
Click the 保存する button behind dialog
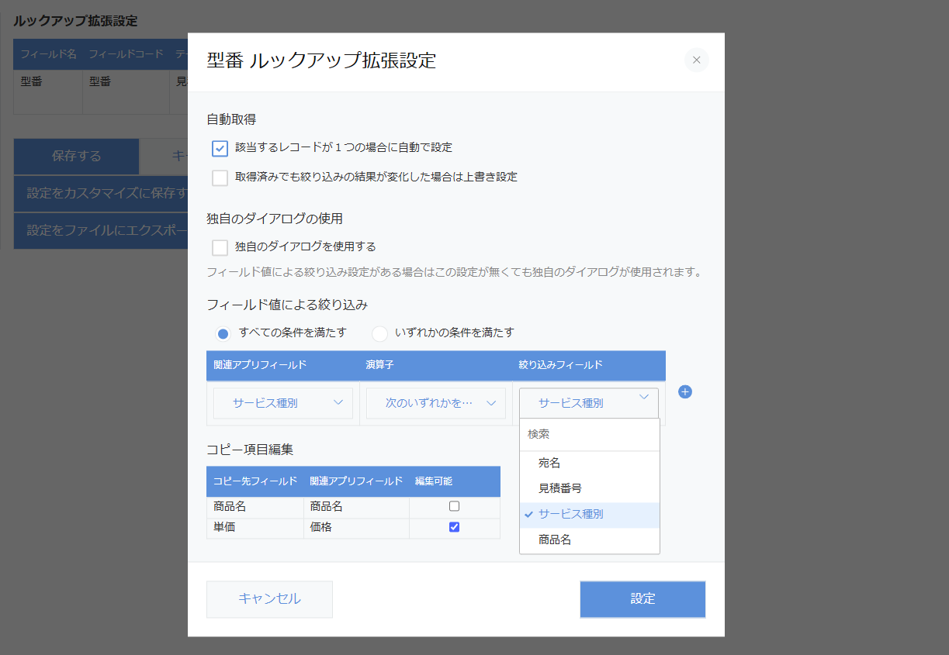coord(76,156)
